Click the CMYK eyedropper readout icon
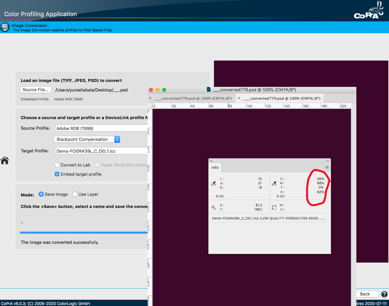This screenshot has width=389, height=306. coord(274,184)
